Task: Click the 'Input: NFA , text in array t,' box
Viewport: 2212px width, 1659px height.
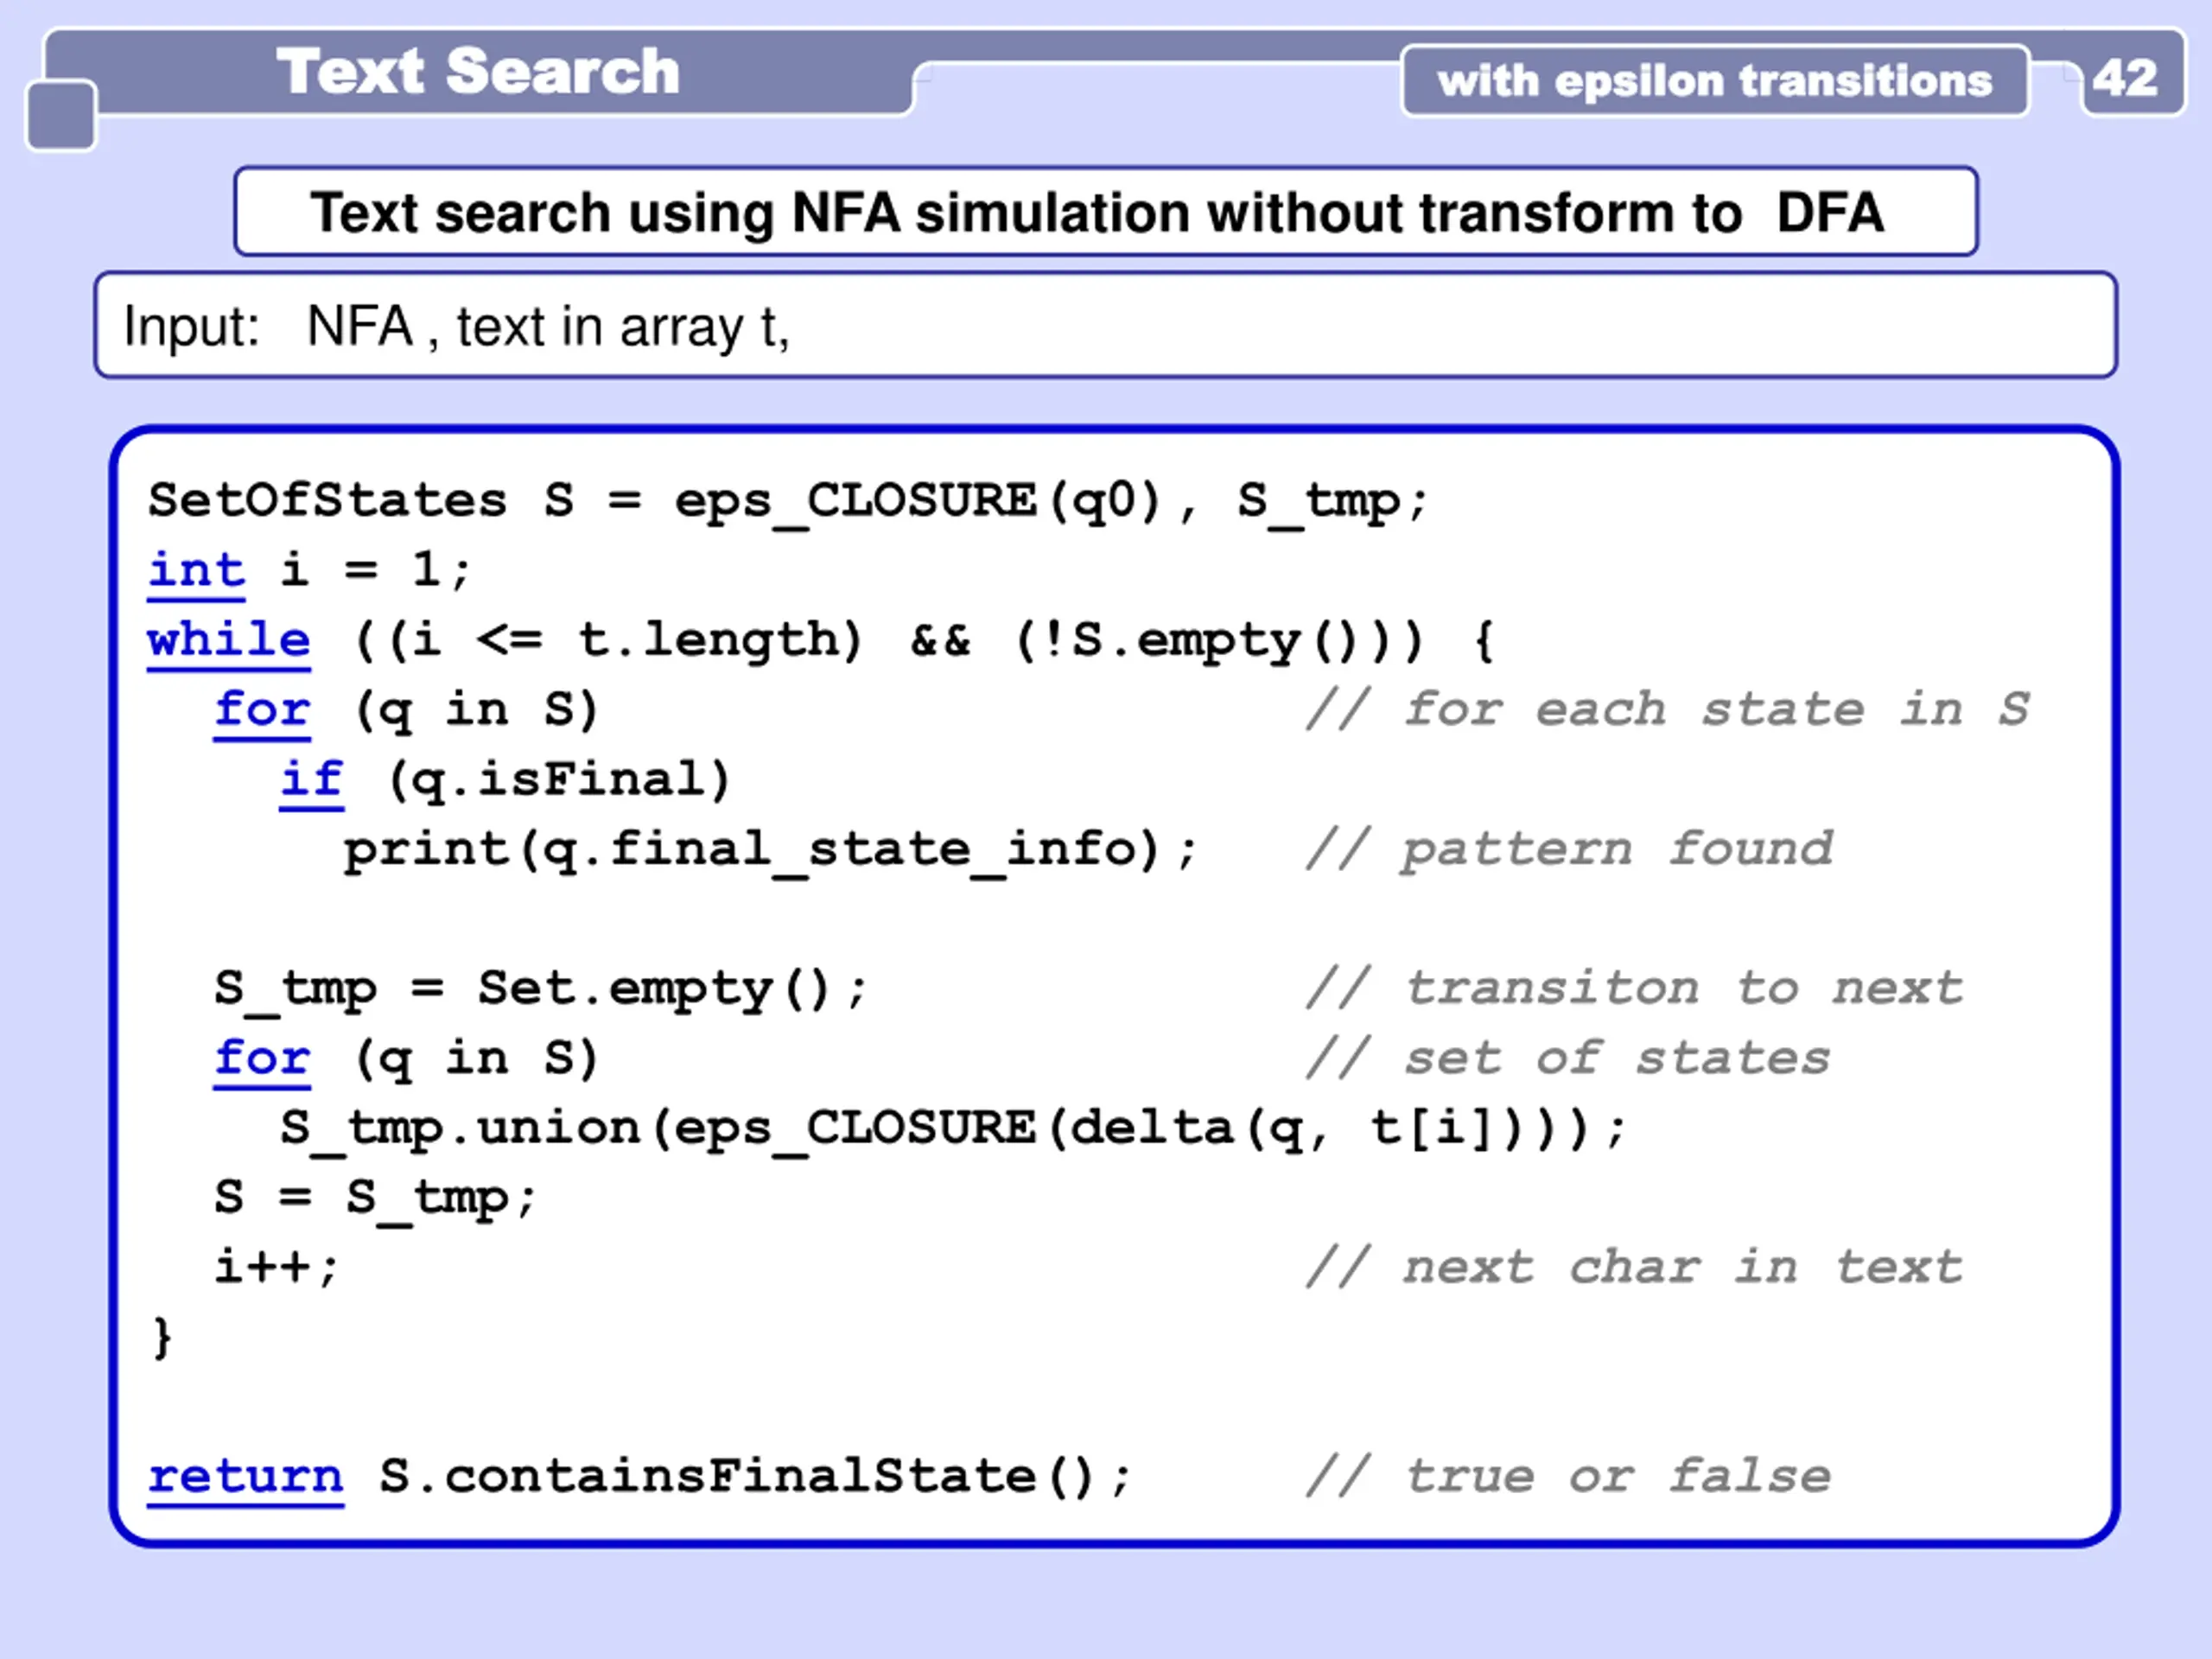Action: pyautogui.click(x=1106, y=325)
